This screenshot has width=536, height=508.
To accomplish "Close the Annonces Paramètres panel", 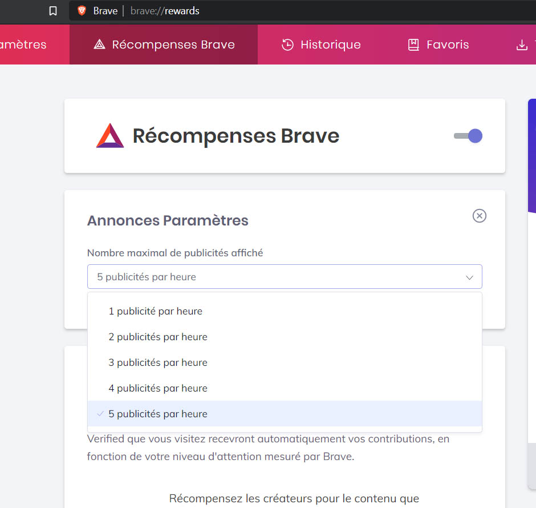I will coord(479,216).
